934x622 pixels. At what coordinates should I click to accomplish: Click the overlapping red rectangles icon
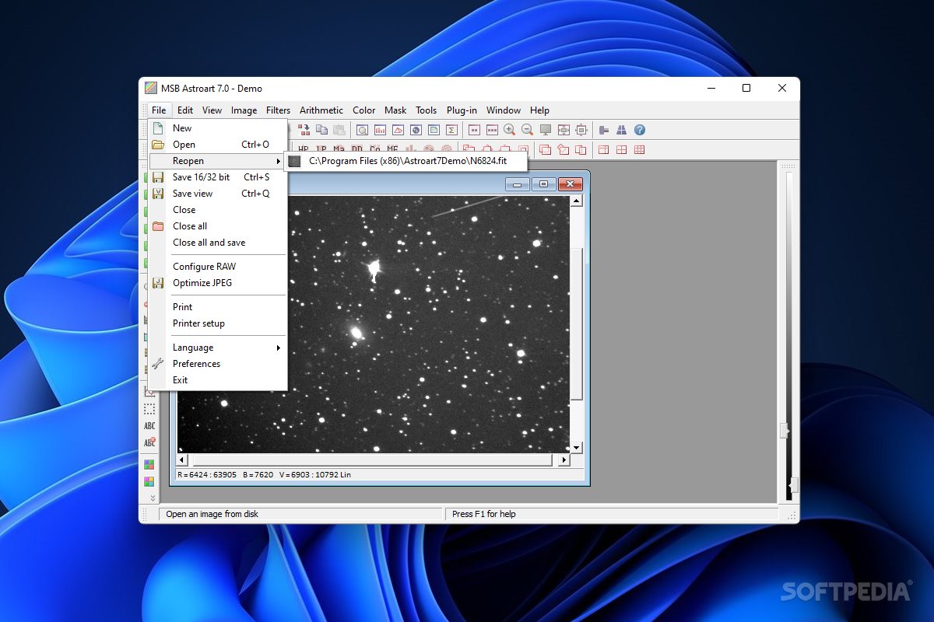545,149
